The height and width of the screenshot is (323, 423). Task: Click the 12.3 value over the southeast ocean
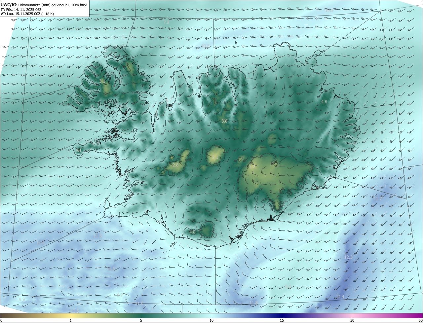click(x=349, y=257)
